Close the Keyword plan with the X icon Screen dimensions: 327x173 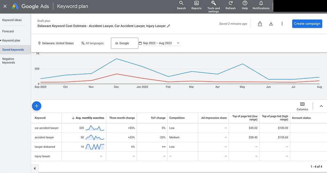5,6
